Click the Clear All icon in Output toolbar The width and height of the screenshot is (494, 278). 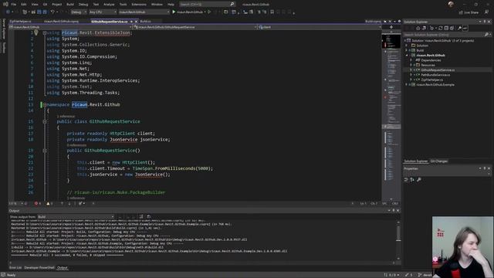point(141,216)
